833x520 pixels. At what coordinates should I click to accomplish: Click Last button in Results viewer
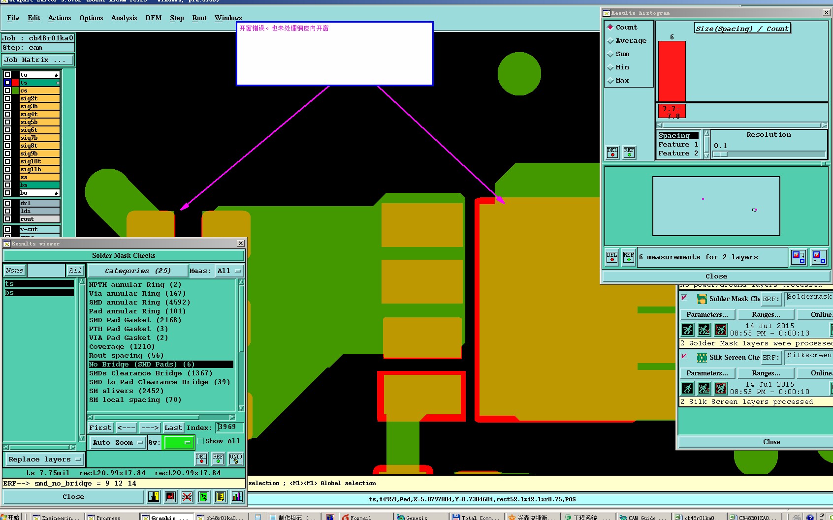(173, 428)
